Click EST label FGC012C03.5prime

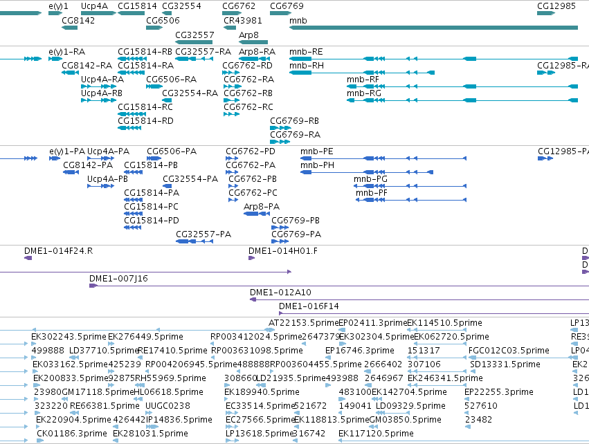[509, 351]
